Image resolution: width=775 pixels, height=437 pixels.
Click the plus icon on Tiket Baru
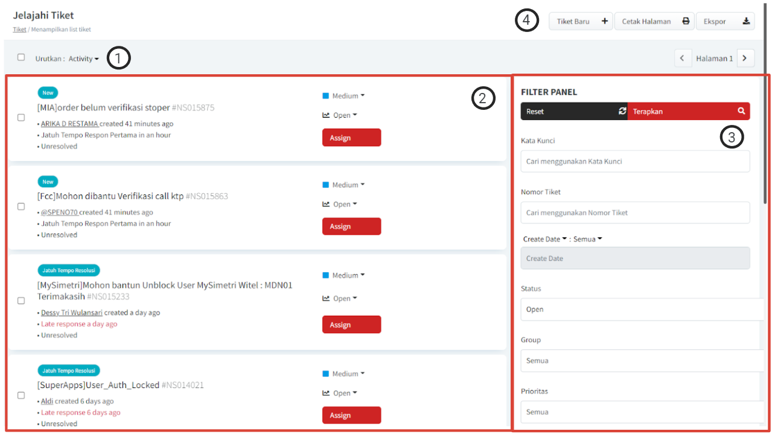coord(605,21)
